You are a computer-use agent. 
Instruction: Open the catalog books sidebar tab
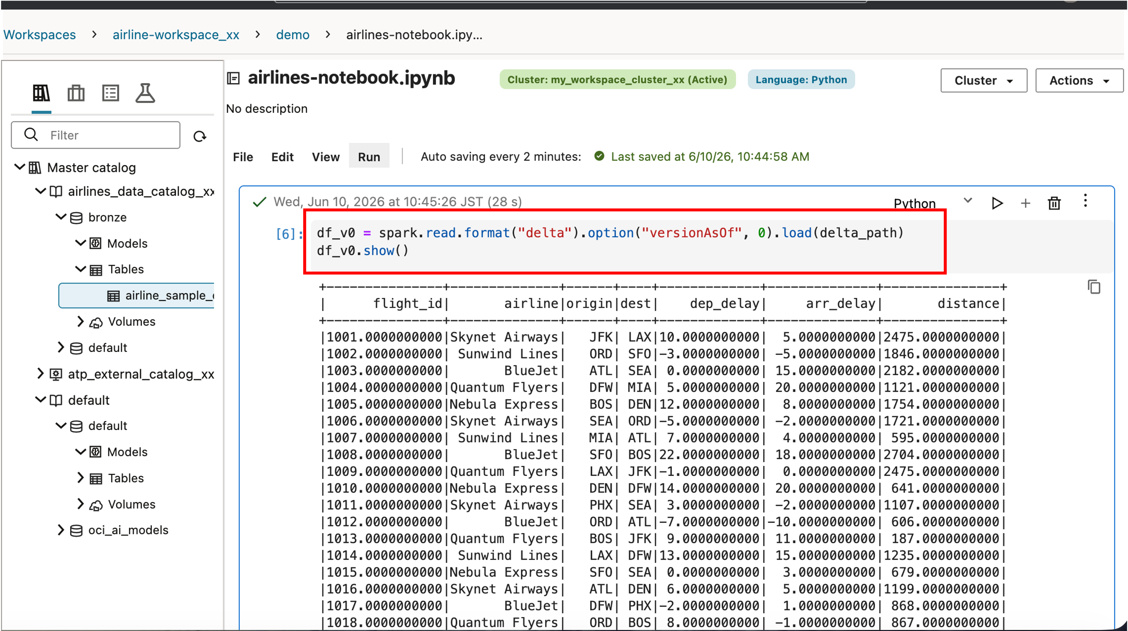tap(41, 93)
